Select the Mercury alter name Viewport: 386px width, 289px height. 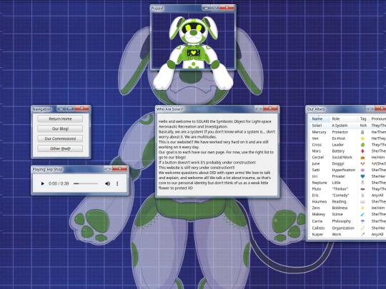(319, 132)
